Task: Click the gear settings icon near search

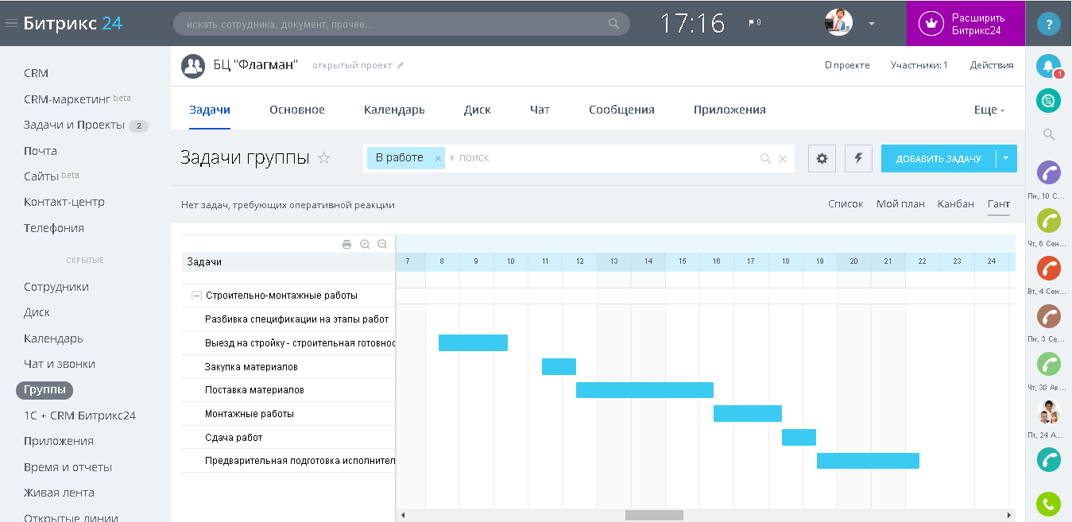Action: [822, 158]
